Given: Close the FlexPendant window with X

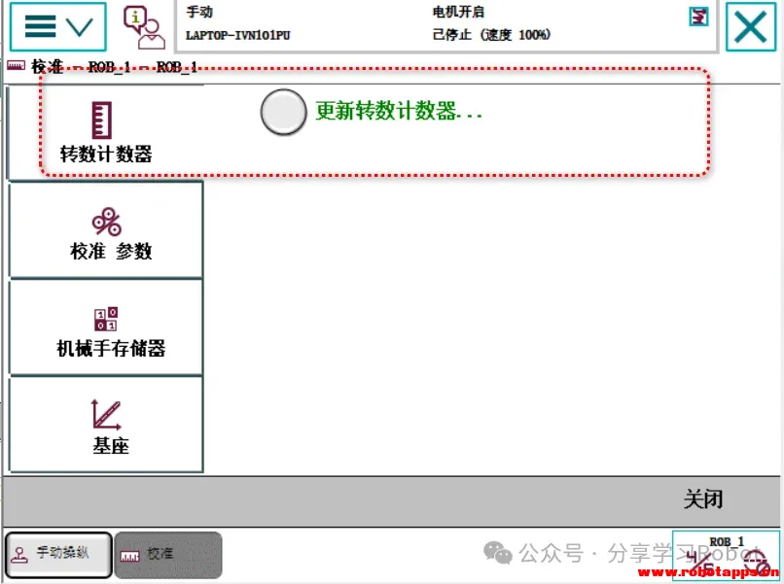Looking at the screenshot, I should tap(751, 26).
